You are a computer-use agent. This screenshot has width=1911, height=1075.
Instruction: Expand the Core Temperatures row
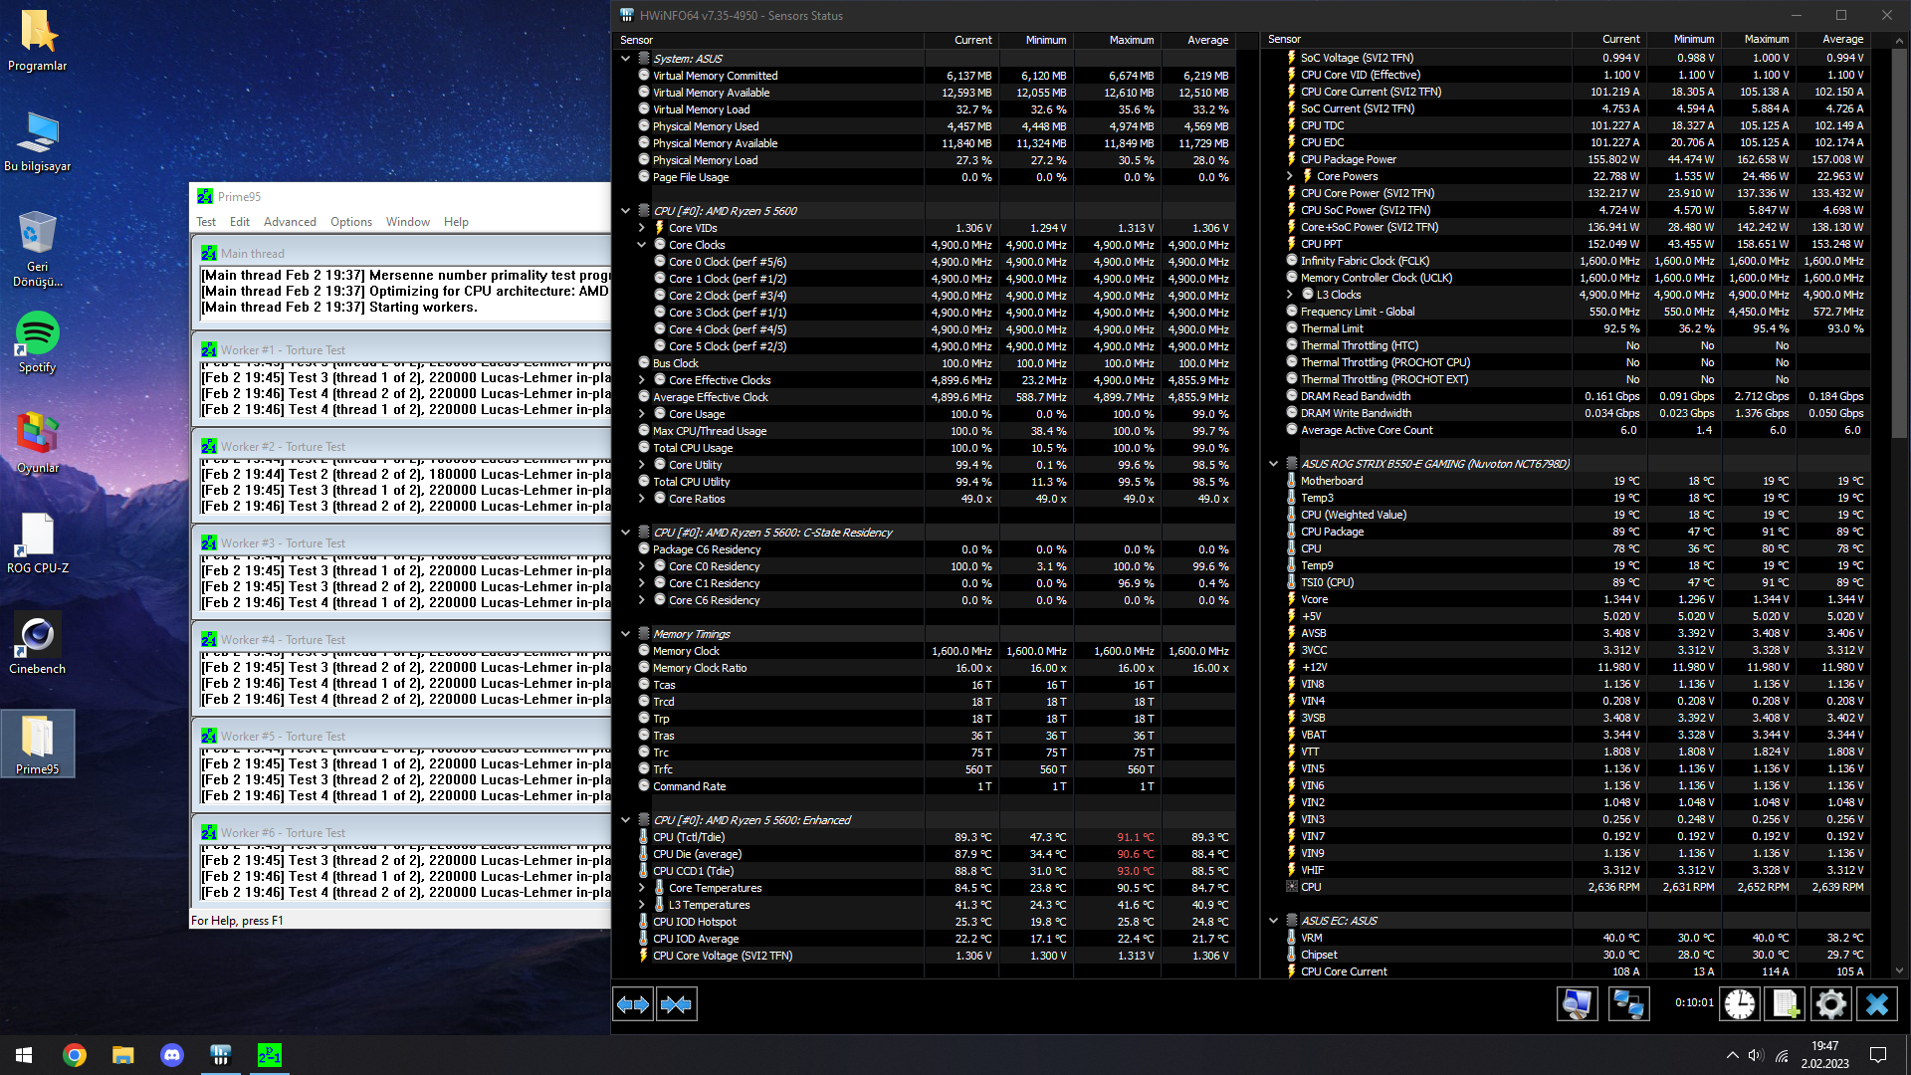coord(642,888)
